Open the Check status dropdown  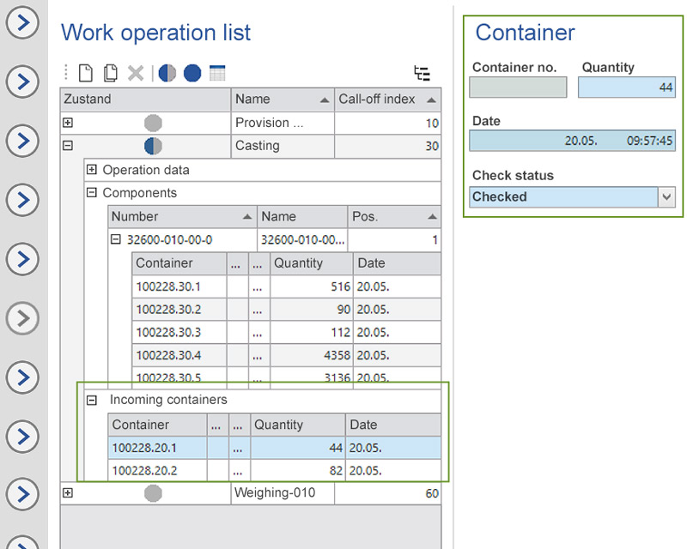coord(667,197)
